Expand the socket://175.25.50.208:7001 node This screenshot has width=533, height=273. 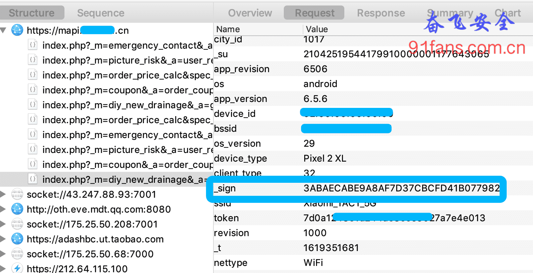click(4, 224)
